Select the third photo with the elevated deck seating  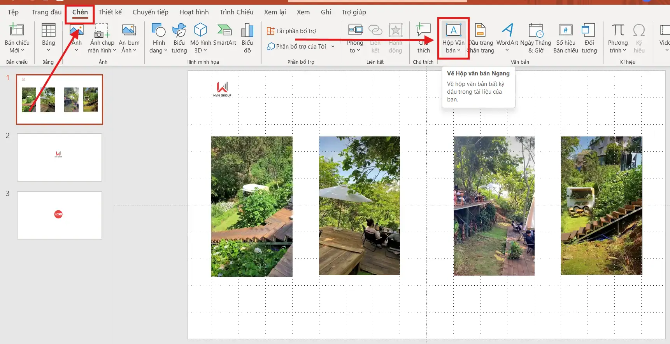(494, 206)
